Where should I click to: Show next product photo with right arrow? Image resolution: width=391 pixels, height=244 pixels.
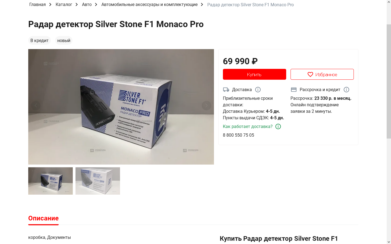[206, 105]
